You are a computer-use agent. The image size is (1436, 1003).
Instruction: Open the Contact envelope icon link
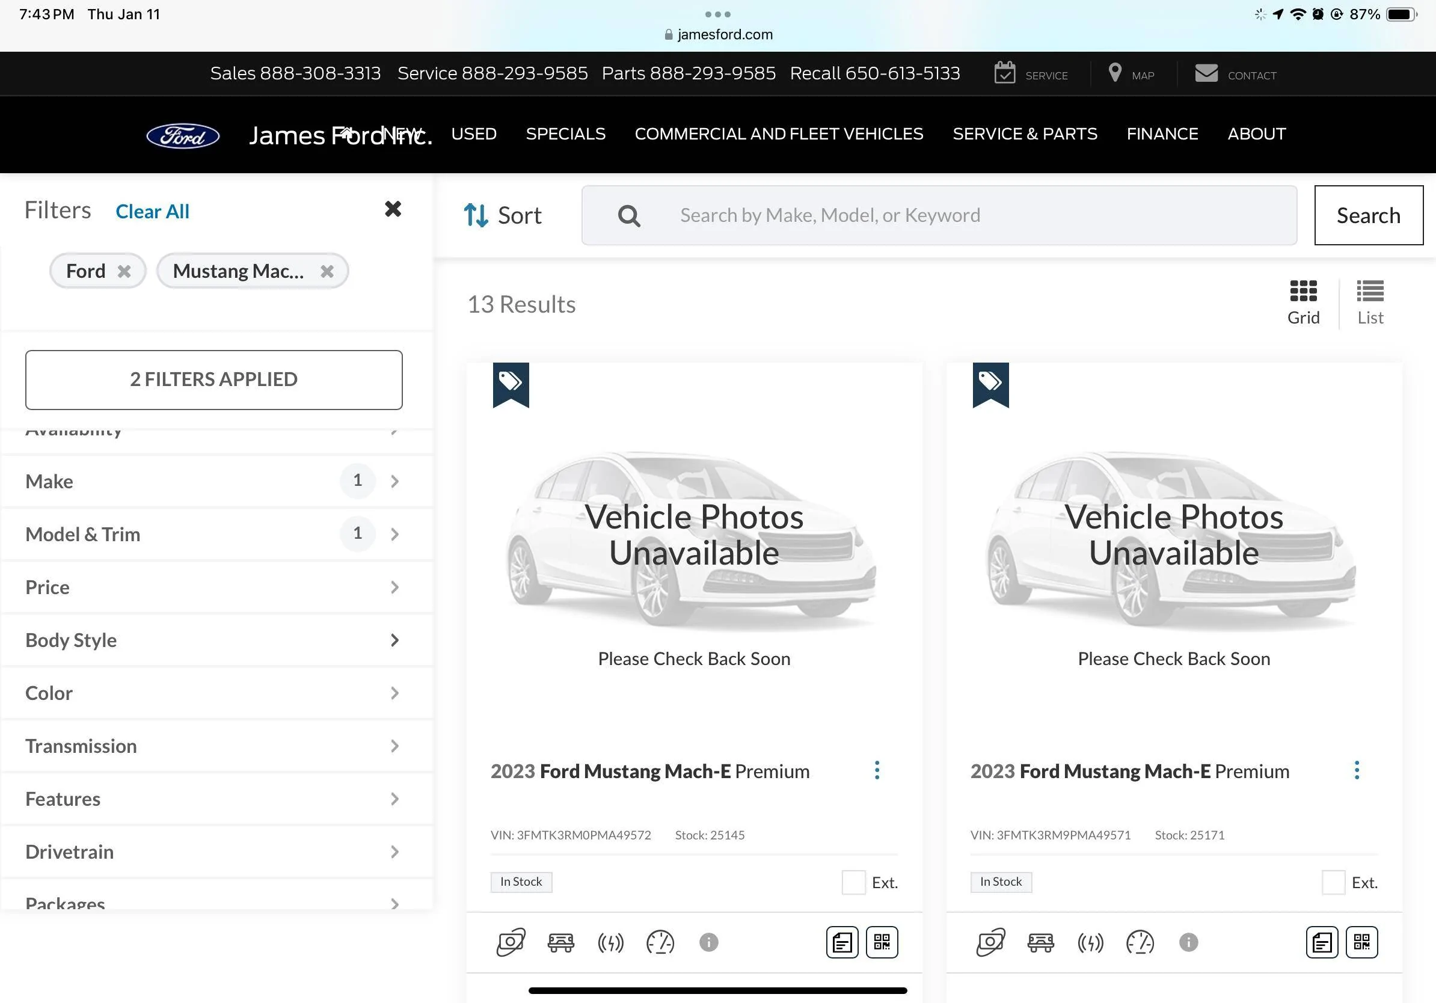coord(1235,74)
